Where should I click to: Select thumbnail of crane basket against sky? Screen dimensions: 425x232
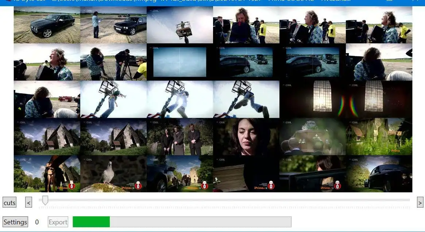(x=180, y=25)
